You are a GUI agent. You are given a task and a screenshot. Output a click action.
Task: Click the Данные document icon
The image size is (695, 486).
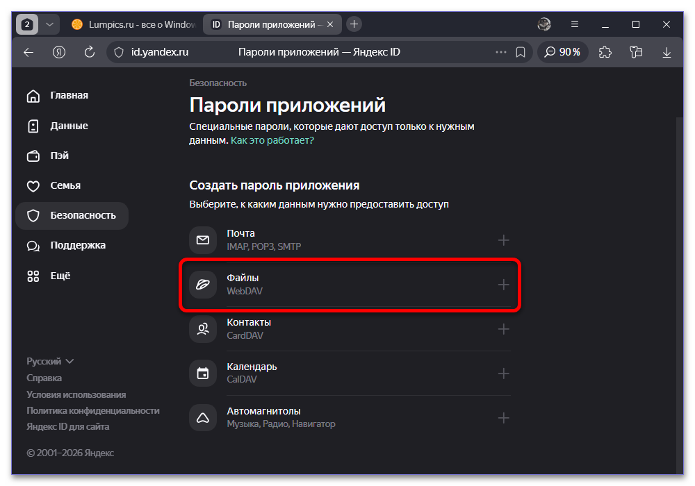coord(33,126)
